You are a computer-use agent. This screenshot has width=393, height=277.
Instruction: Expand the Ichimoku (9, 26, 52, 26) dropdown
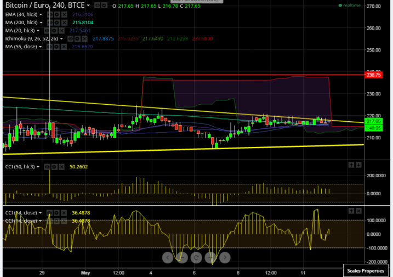61,38
